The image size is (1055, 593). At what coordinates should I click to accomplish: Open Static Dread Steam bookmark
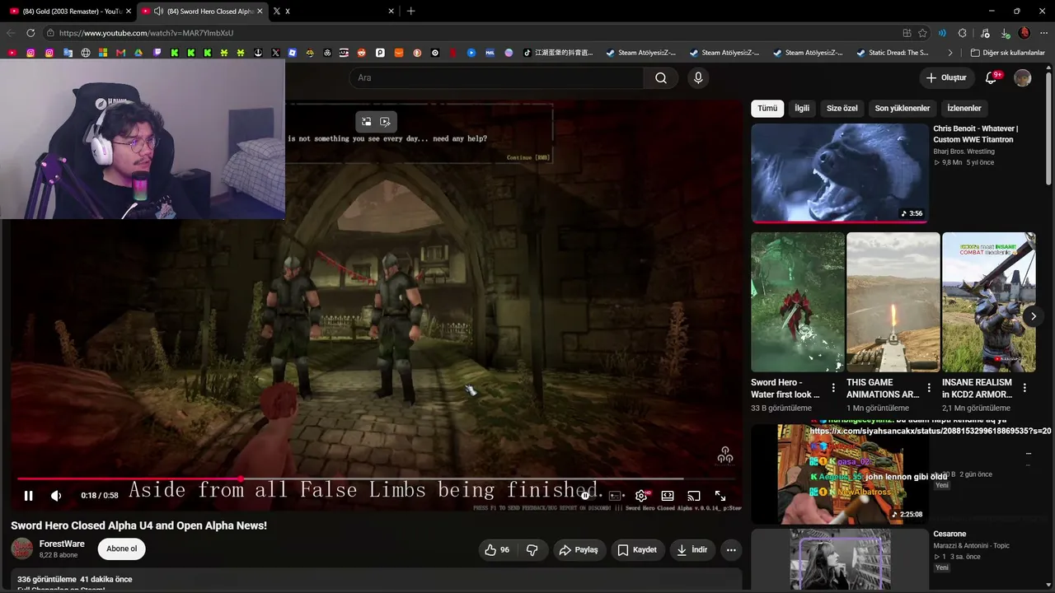[893, 53]
